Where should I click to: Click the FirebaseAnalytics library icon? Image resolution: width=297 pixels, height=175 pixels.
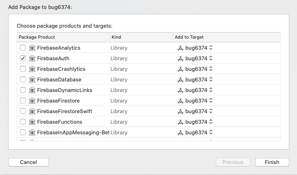(x=33, y=48)
